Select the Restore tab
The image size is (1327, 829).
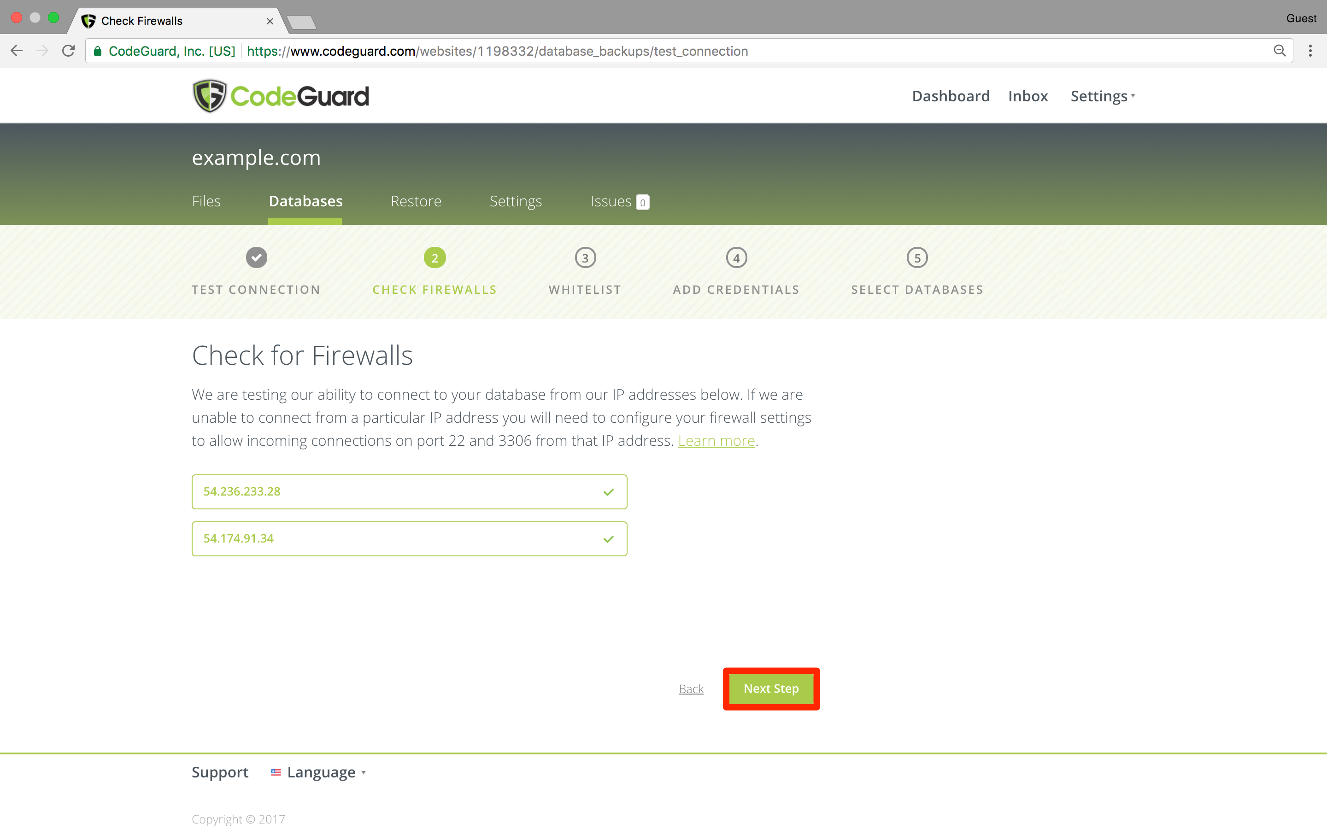pos(417,200)
